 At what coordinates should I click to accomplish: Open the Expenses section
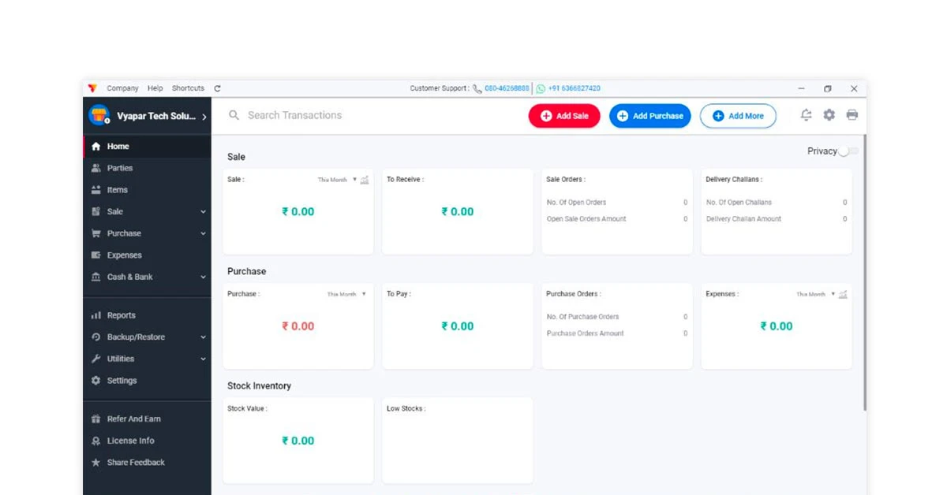pyautogui.click(x=122, y=255)
